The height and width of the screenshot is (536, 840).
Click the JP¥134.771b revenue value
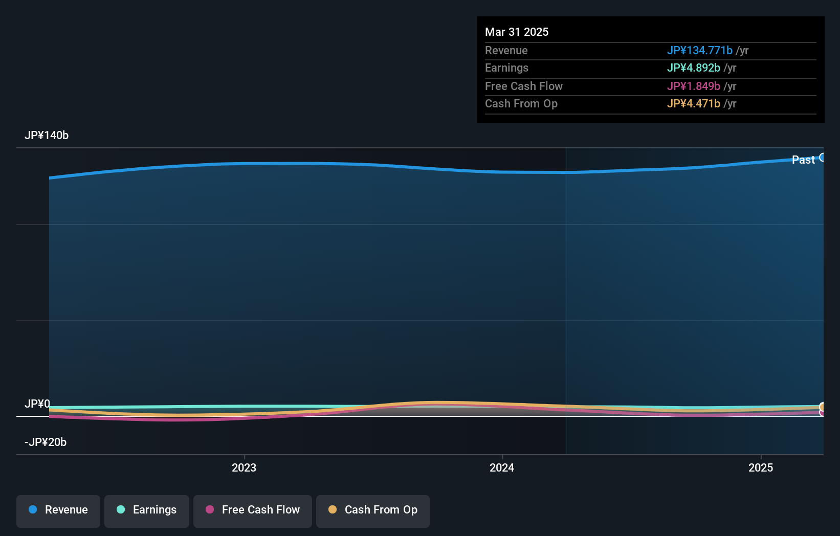pyautogui.click(x=699, y=50)
